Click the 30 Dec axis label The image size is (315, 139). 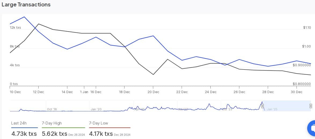tap(297, 92)
